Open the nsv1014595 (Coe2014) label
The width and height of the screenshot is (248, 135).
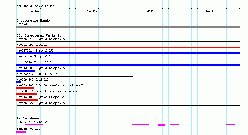pos(33,45)
